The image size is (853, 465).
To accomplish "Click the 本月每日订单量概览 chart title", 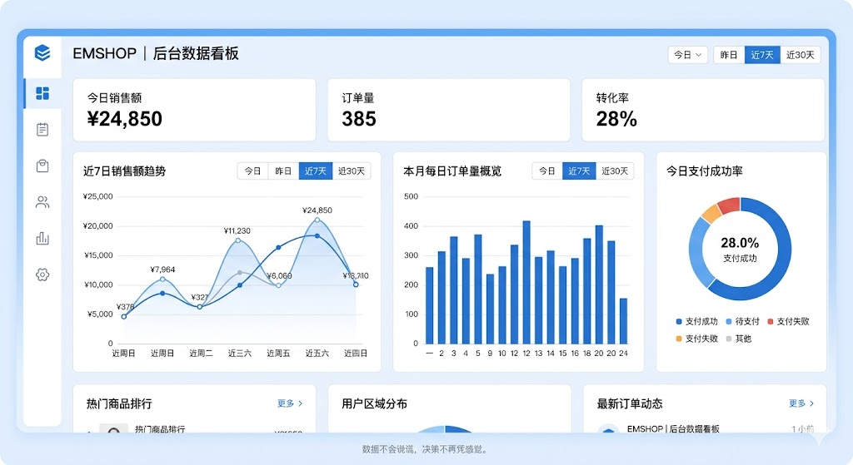I will 452,171.
